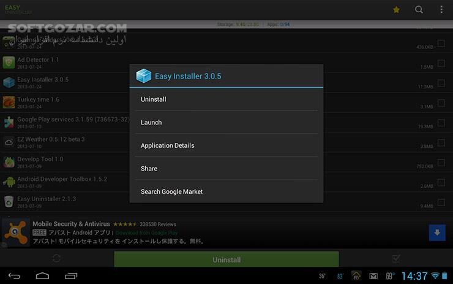Viewport: 453px width, 284px height.
Task: Choose Uninstall in the dialog menu
Action: [226, 99]
